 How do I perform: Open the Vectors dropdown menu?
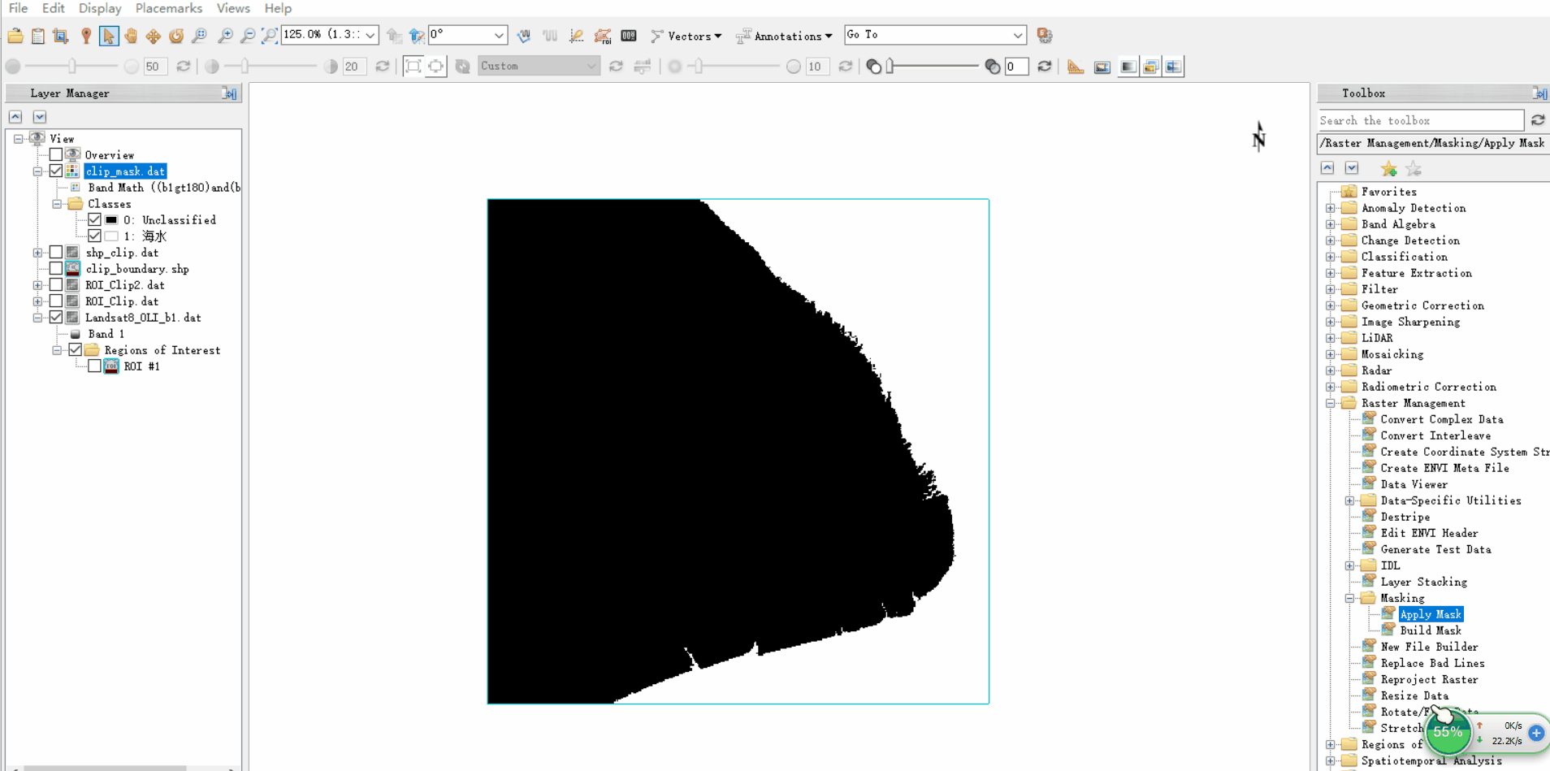[x=686, y=36]
